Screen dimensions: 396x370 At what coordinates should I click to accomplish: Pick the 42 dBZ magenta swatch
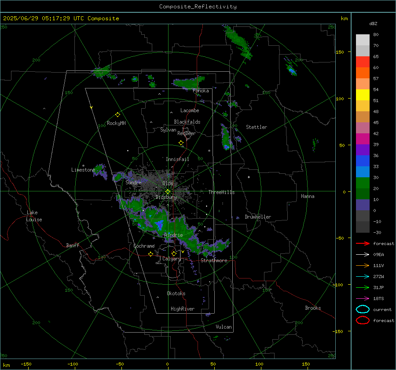pyautogui.click(x=363, y=139)
